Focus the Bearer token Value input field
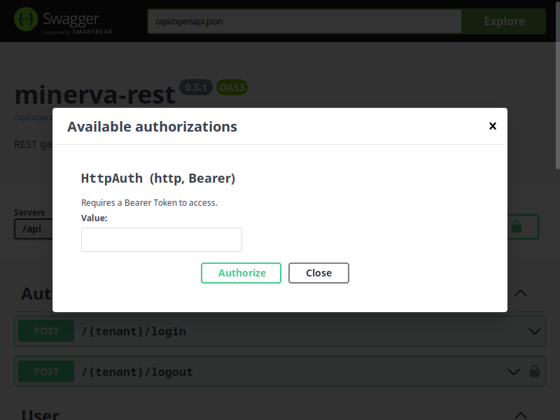 coord(162,239)
